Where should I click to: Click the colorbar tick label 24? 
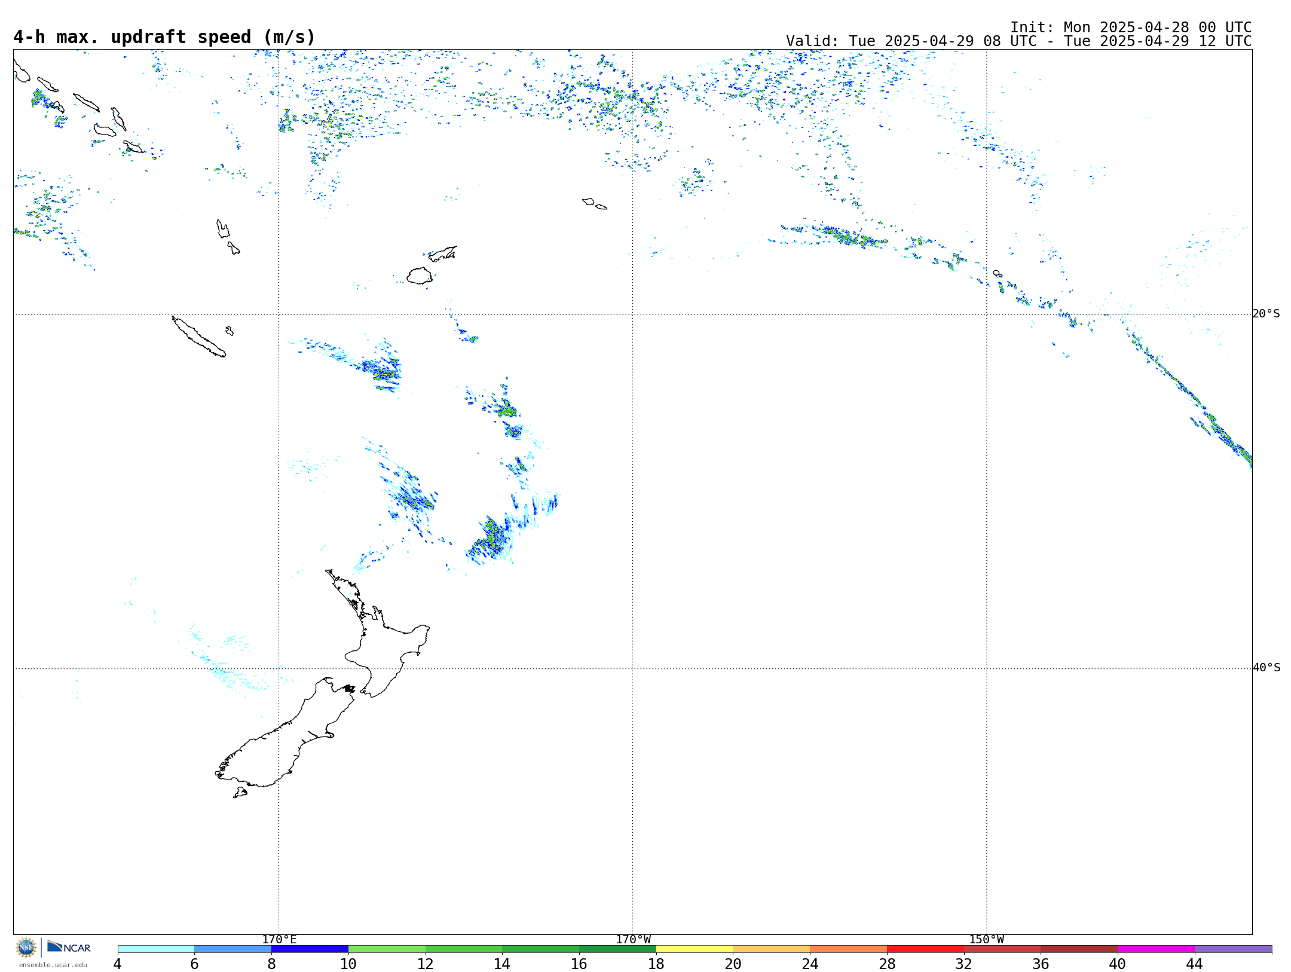coord(810,964)
